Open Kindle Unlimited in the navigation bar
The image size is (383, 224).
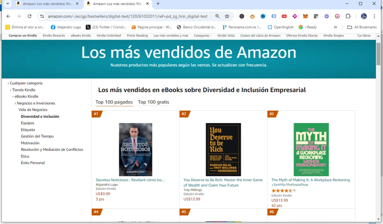point(109,35)
